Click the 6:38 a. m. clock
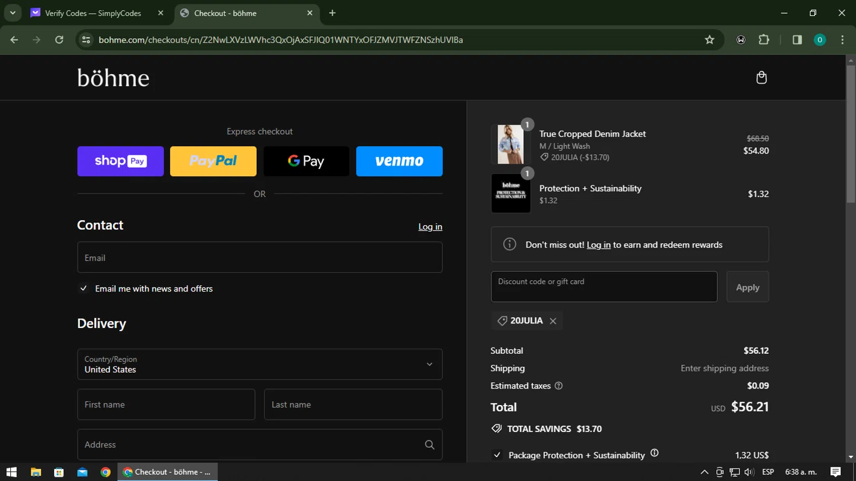 click(801, 472)
